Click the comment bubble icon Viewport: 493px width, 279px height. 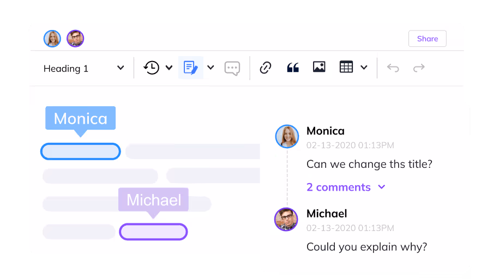tap(232, 68)
